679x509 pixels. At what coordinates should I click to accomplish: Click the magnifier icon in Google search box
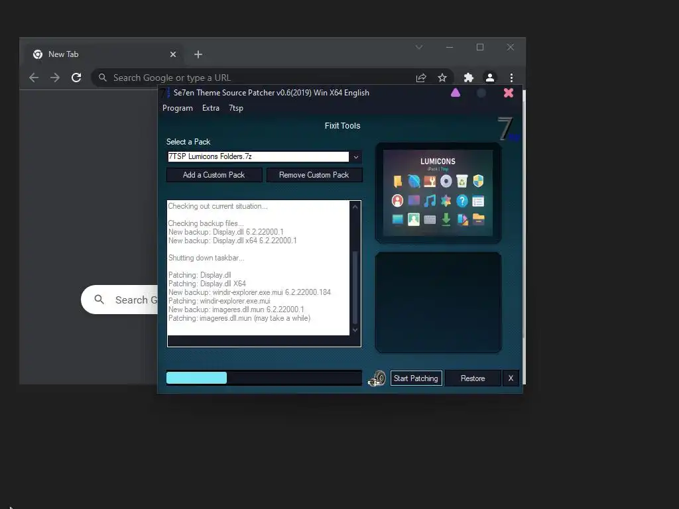pyautogui.click(x=99, y=300)
